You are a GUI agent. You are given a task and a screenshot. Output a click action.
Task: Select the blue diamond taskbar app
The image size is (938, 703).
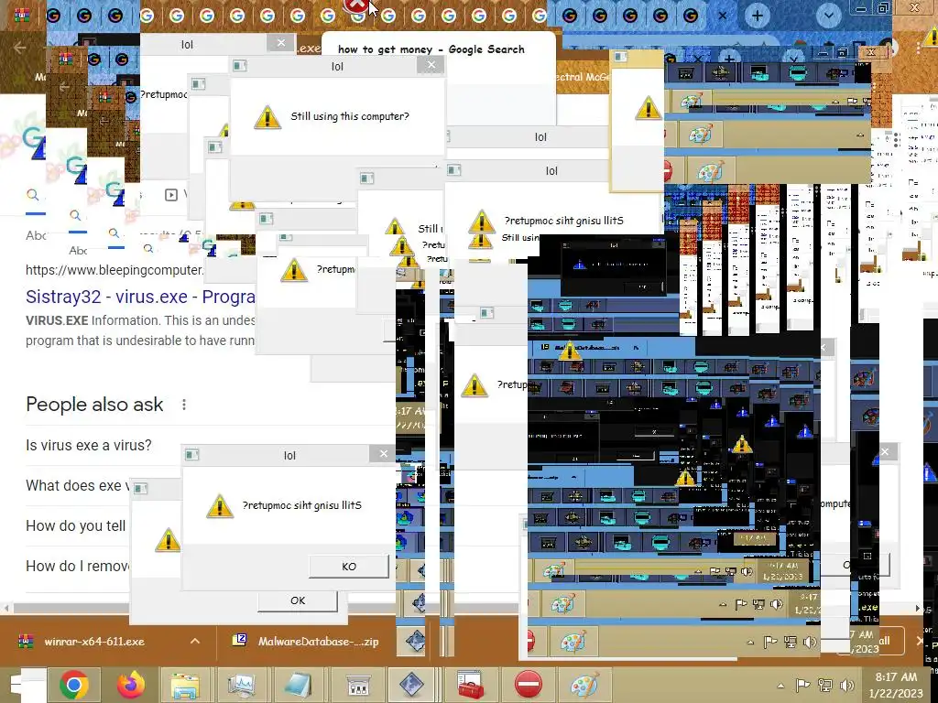tap(411, 685)
